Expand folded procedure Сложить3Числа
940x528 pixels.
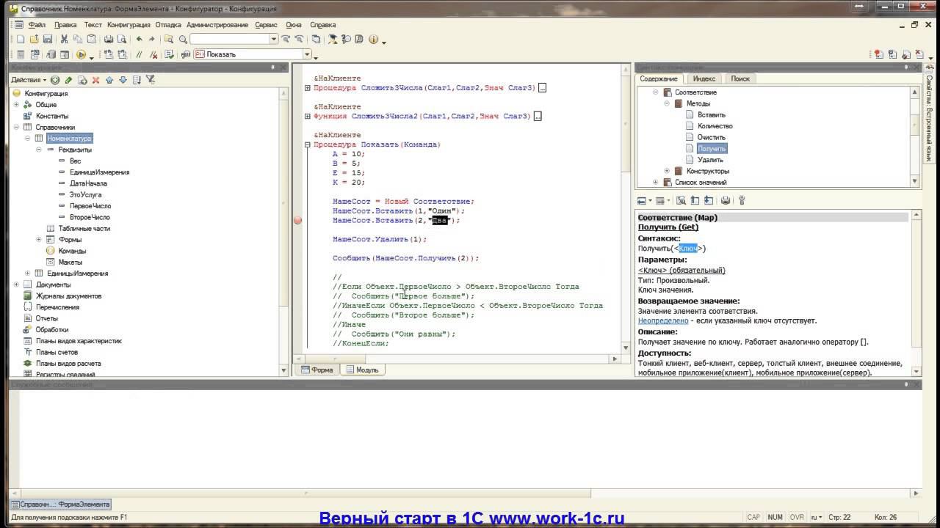click(x=308, y=88)
